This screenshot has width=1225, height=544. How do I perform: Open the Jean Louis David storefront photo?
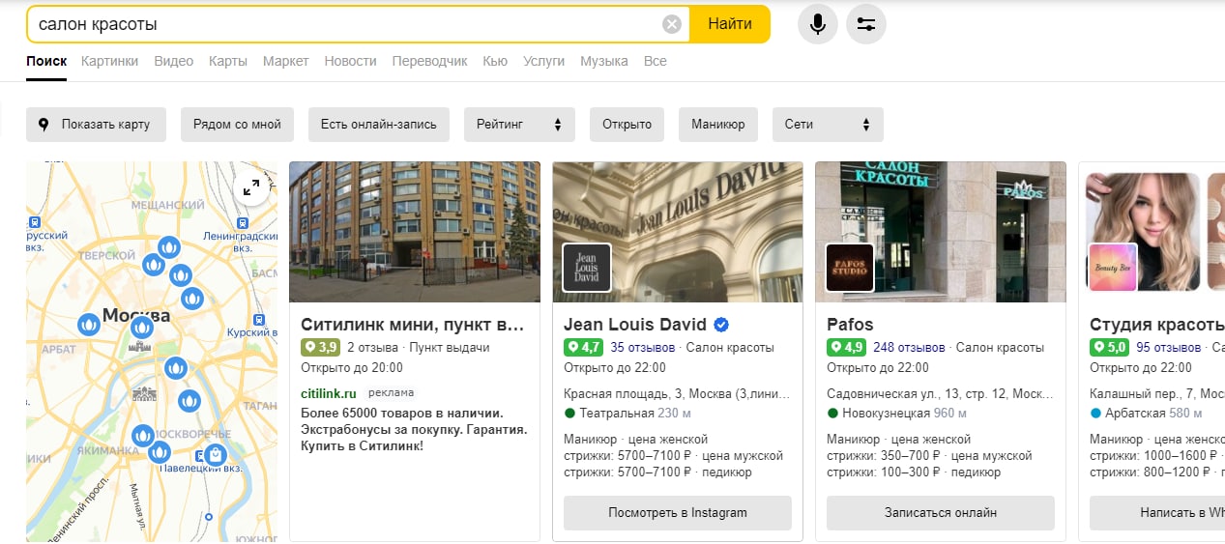[678, 232]
